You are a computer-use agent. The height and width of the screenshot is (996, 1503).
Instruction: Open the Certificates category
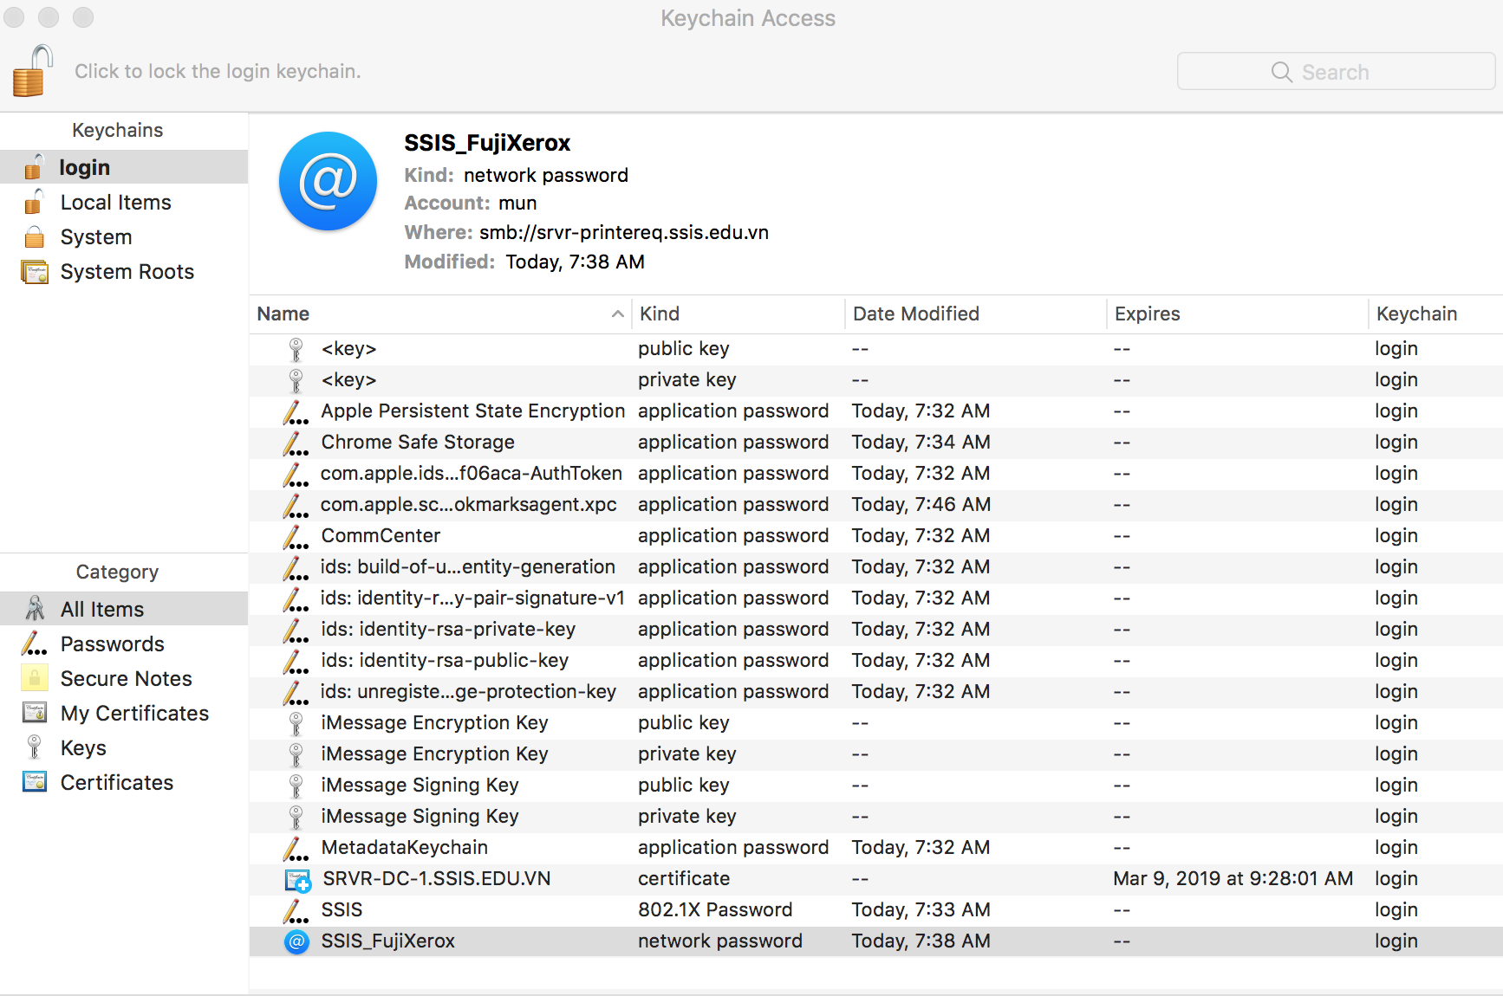pyautogui.click(x=116, y=783)
